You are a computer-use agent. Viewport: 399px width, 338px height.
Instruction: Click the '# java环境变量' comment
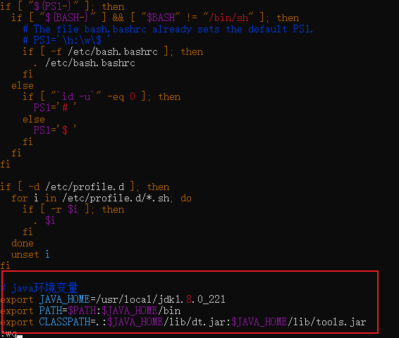pos(39,288)
